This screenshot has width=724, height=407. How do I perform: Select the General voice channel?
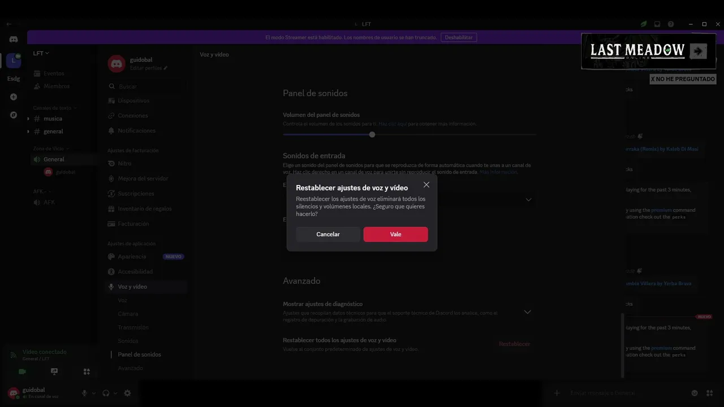(x=54, y=159)
